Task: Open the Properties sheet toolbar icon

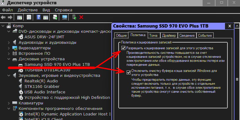Action: 29,17
